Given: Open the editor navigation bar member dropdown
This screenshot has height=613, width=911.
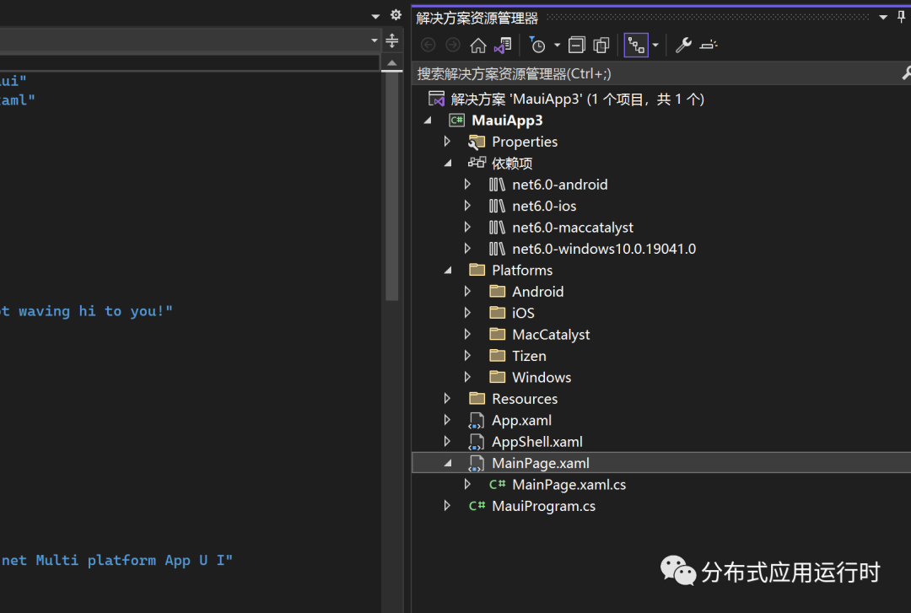Looking at the screenshot, I should coord(374,40).
